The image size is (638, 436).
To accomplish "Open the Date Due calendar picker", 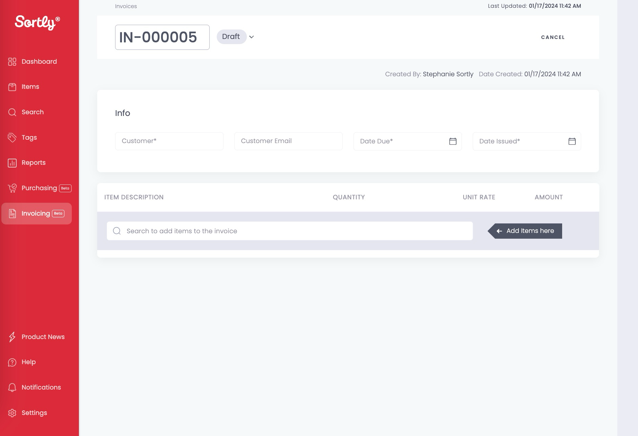I will [453, 141].
